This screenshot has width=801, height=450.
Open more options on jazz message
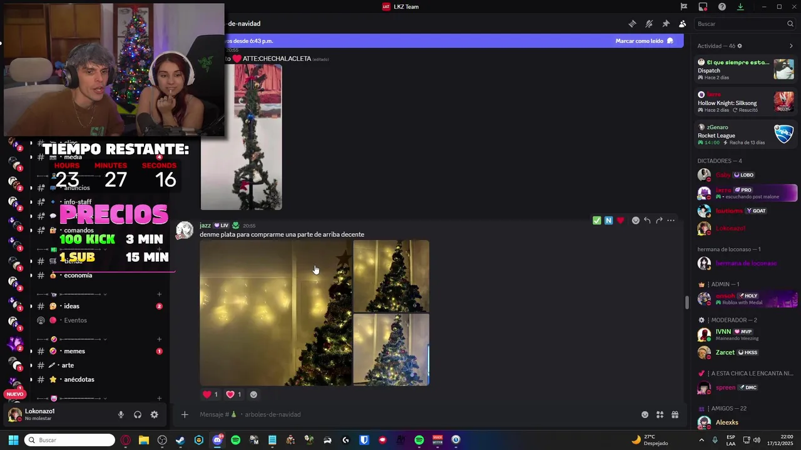coord(671,220)
